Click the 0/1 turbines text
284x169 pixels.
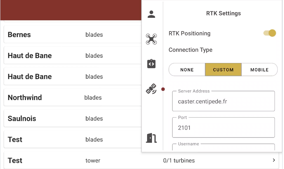click(179, 161)
